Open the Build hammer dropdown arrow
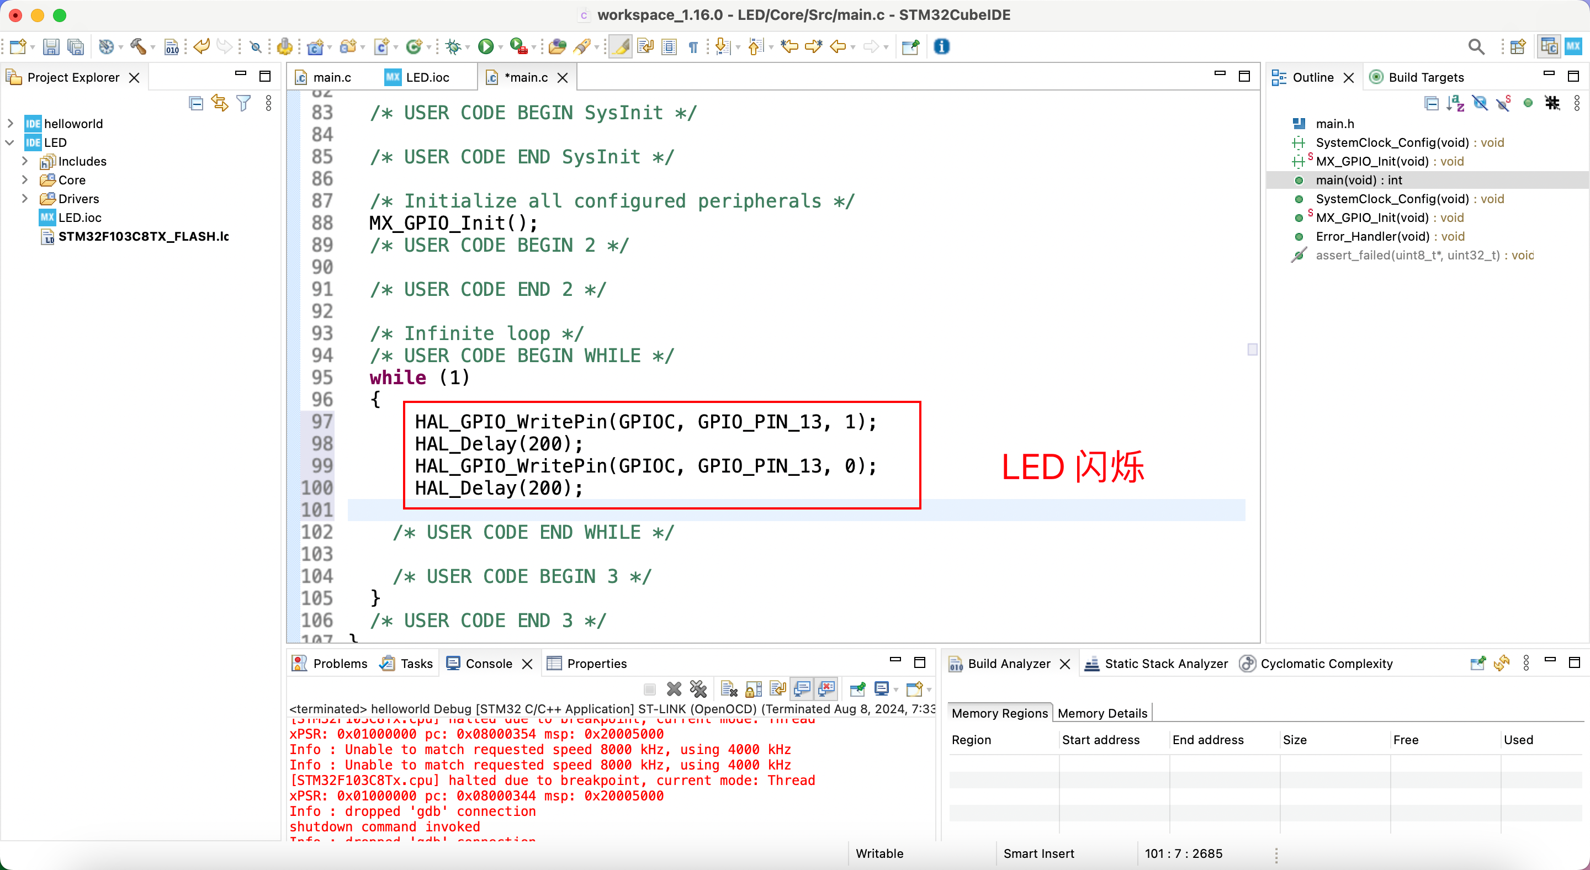The image size is (1590, 870). pos(152,47)
